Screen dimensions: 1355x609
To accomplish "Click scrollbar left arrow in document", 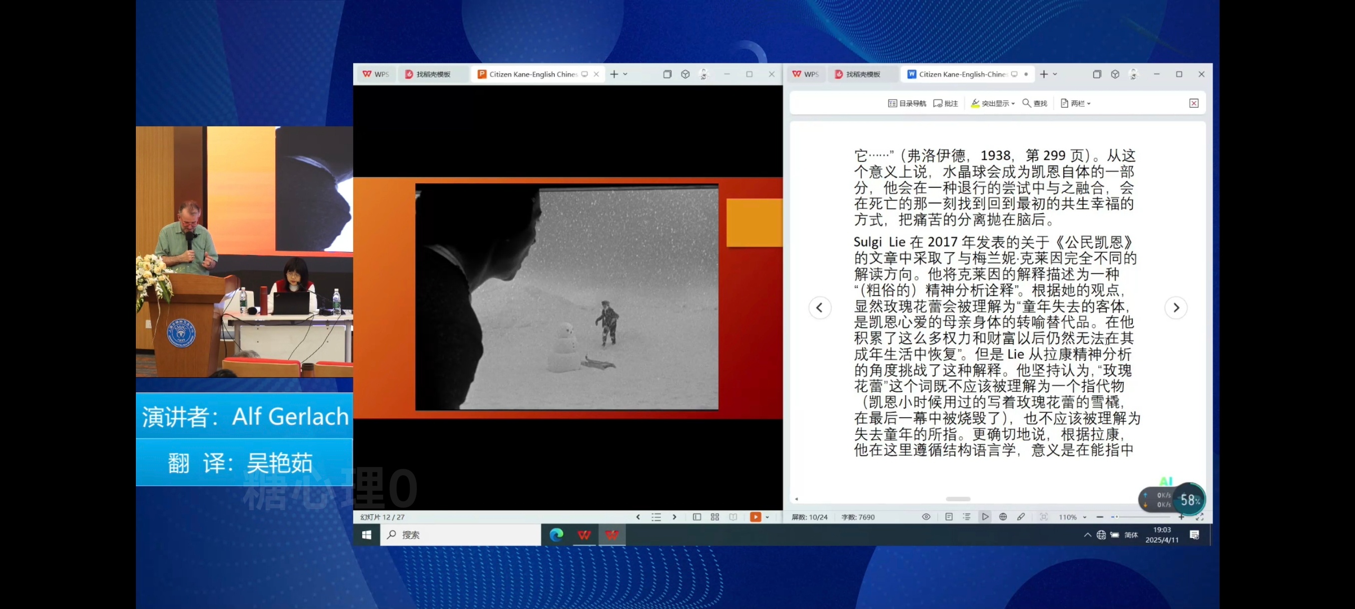I will pos(796,499).
